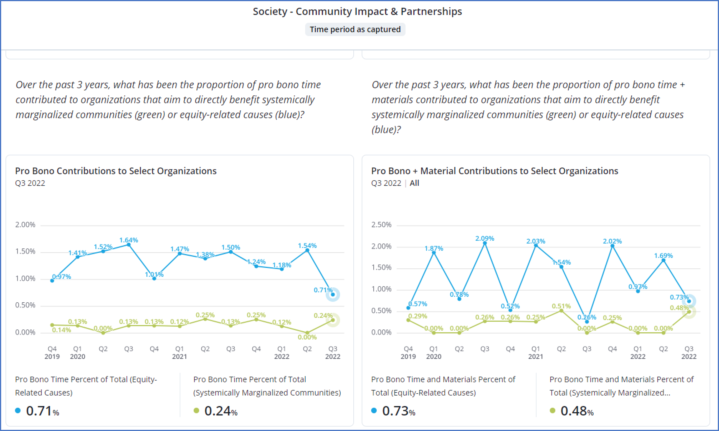Click the 1.87% data label
The height and width of the screenshot is (431, 719).
pos(434,249)
